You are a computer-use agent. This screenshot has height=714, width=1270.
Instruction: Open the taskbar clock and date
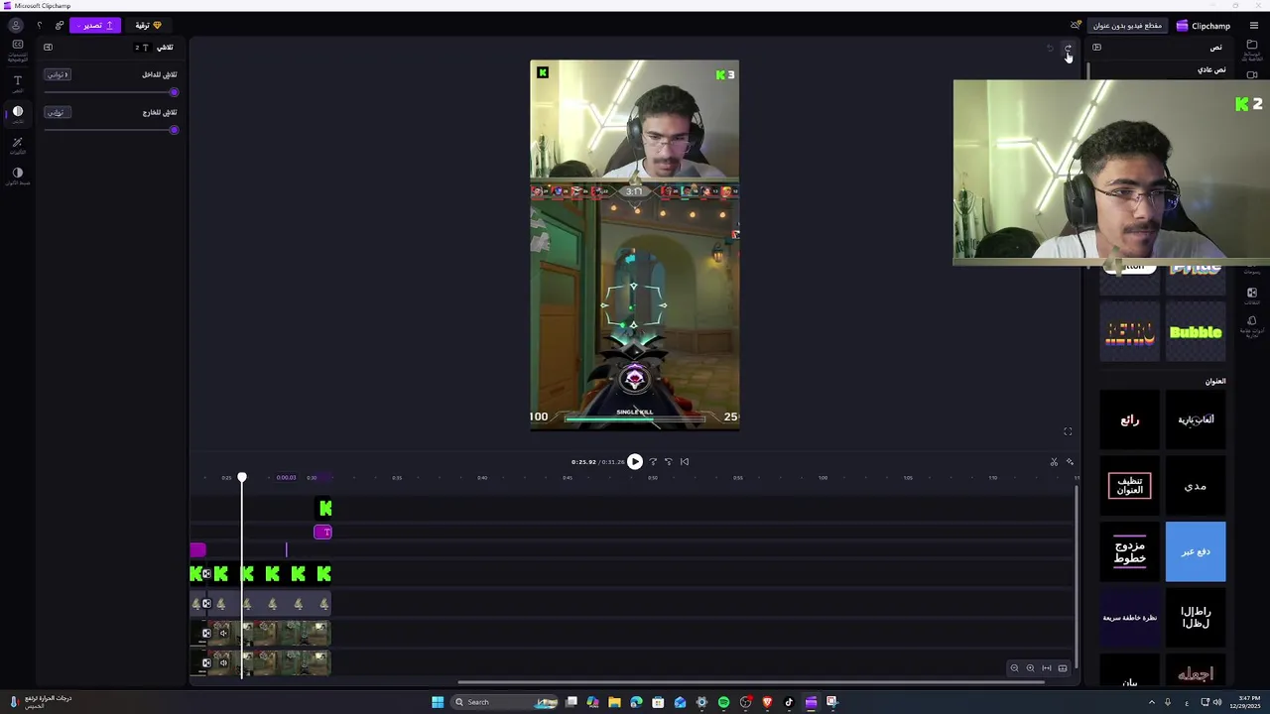click(x=1245, y=702)
